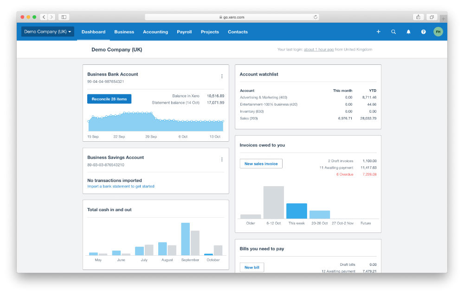Open notifications bell icon
This screenshot has width=464, height=295.
pos(408,31)
